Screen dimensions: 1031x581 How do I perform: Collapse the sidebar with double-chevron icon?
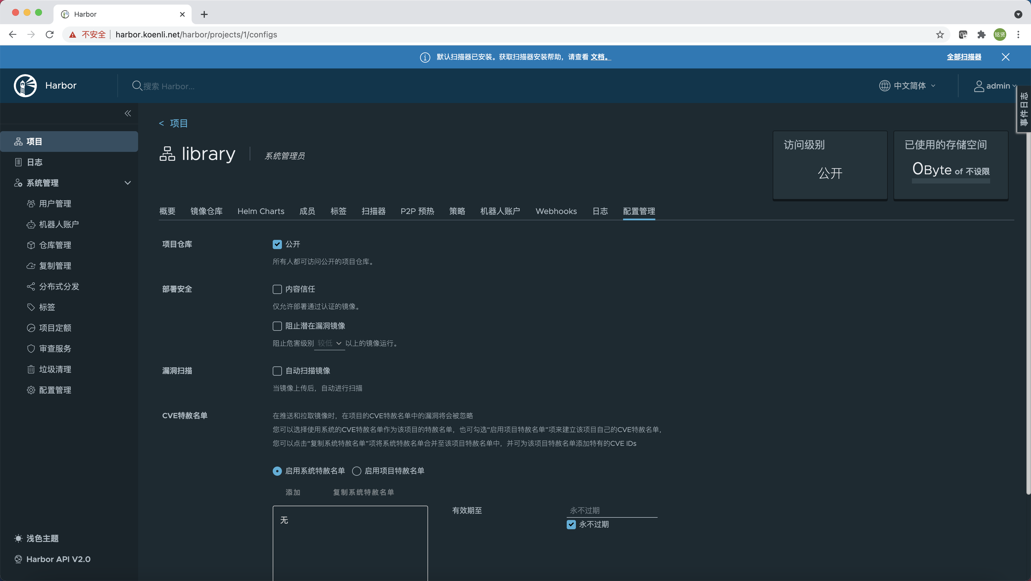click(128, 114)
